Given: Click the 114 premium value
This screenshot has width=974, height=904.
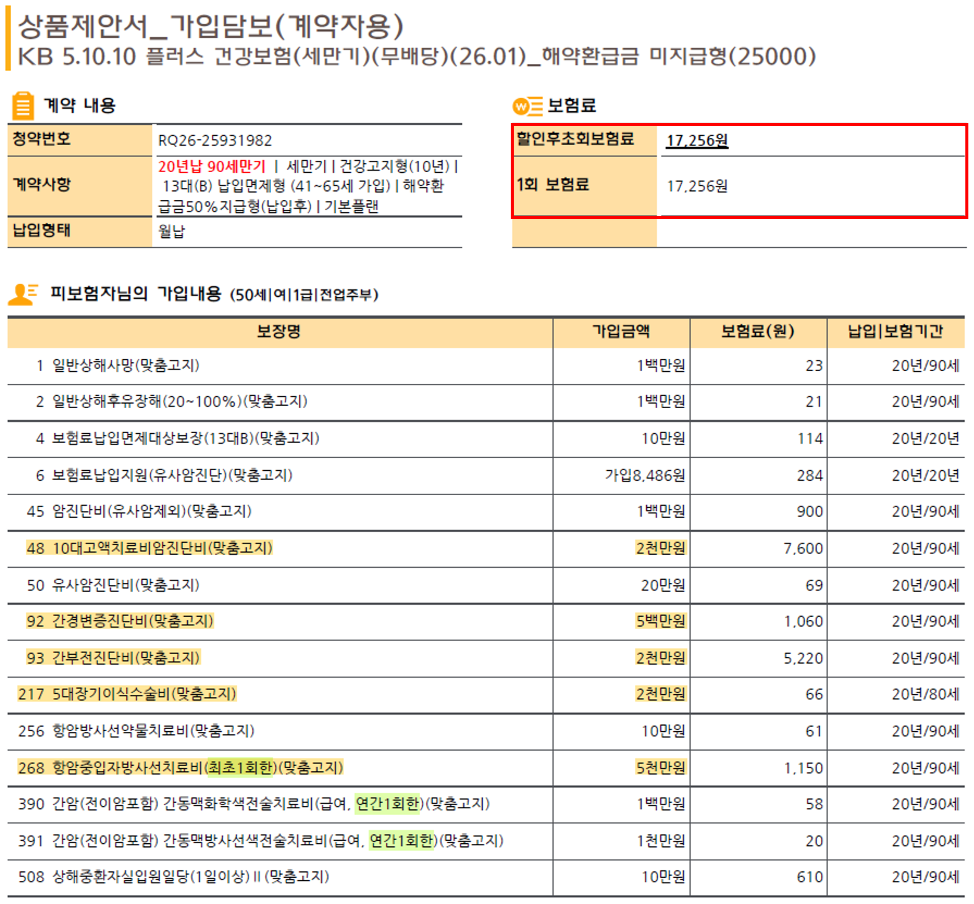Looking at the screenshot, I should (x=810, y=439).
